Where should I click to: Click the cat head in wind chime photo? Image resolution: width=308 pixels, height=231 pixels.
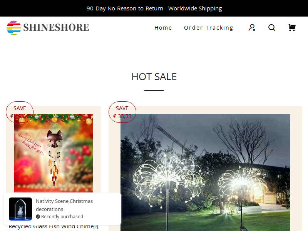(55, 139)
